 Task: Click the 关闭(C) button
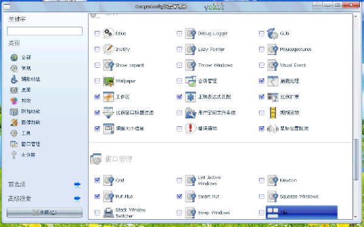[x=44, y=212]
